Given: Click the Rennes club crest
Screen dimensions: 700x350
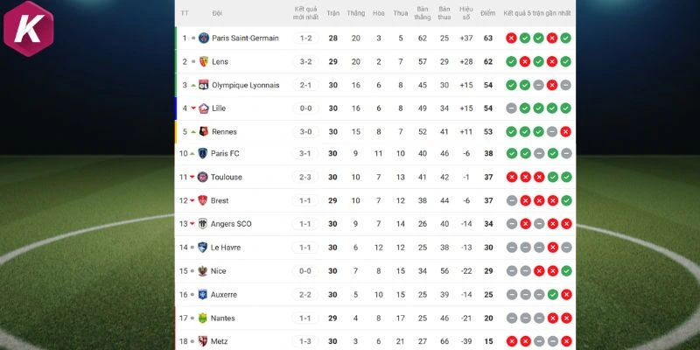Looking at the screenshot, I should (x=204, y=131).
